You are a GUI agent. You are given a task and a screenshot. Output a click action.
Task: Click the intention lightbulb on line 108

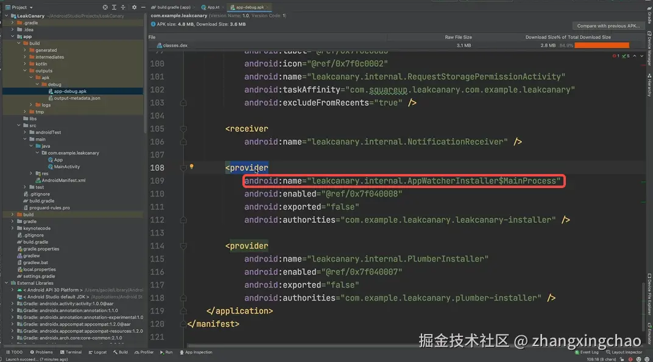pos(191,167)
